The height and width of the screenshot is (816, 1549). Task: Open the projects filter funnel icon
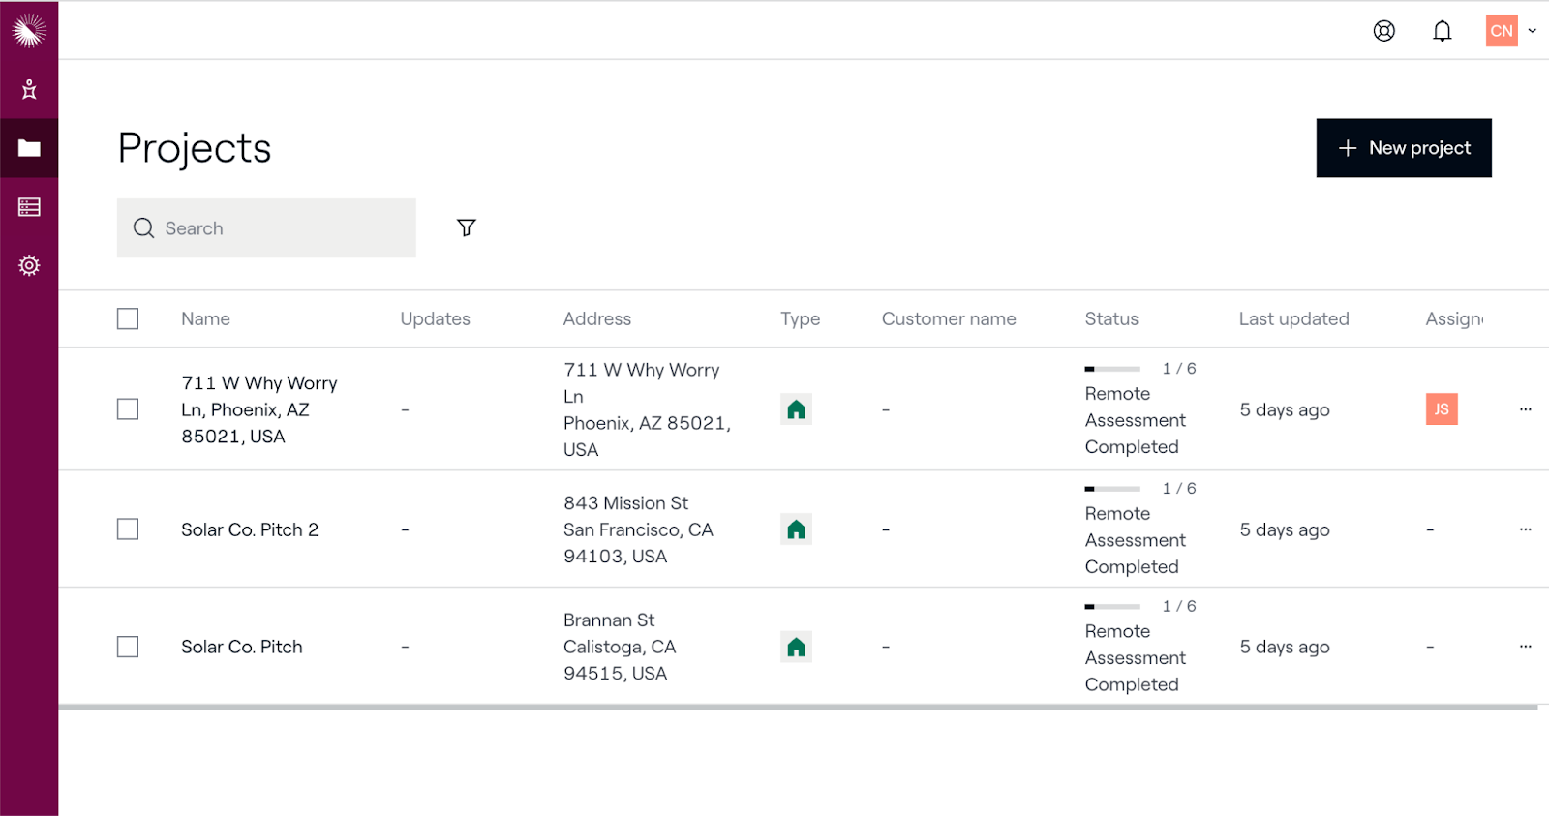tap(466, 227)
